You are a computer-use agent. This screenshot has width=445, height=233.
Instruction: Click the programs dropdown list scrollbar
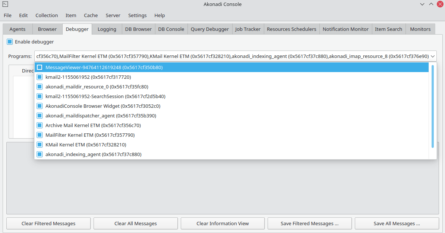tap(432, 106)
